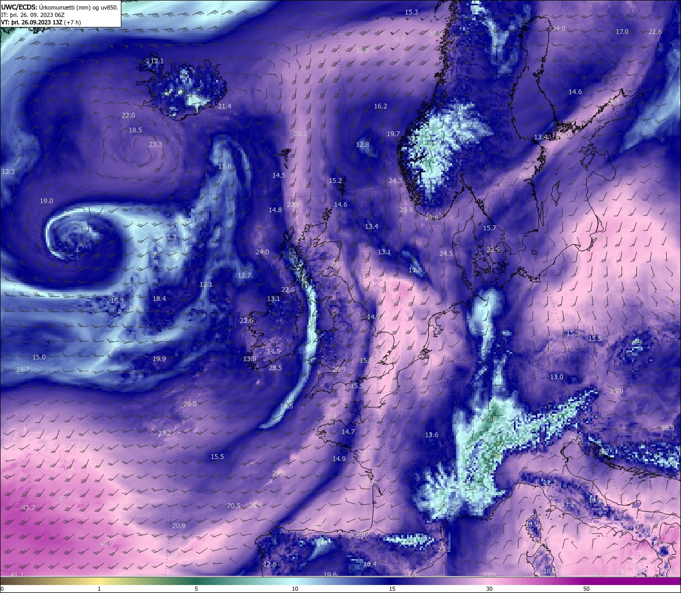Screen dimensions: 681x593
Task: Click the color scale label 10
Action: [294, 589]
